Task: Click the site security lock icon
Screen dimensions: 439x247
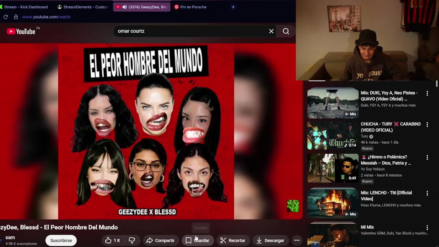Action: [x=16, y=17]
